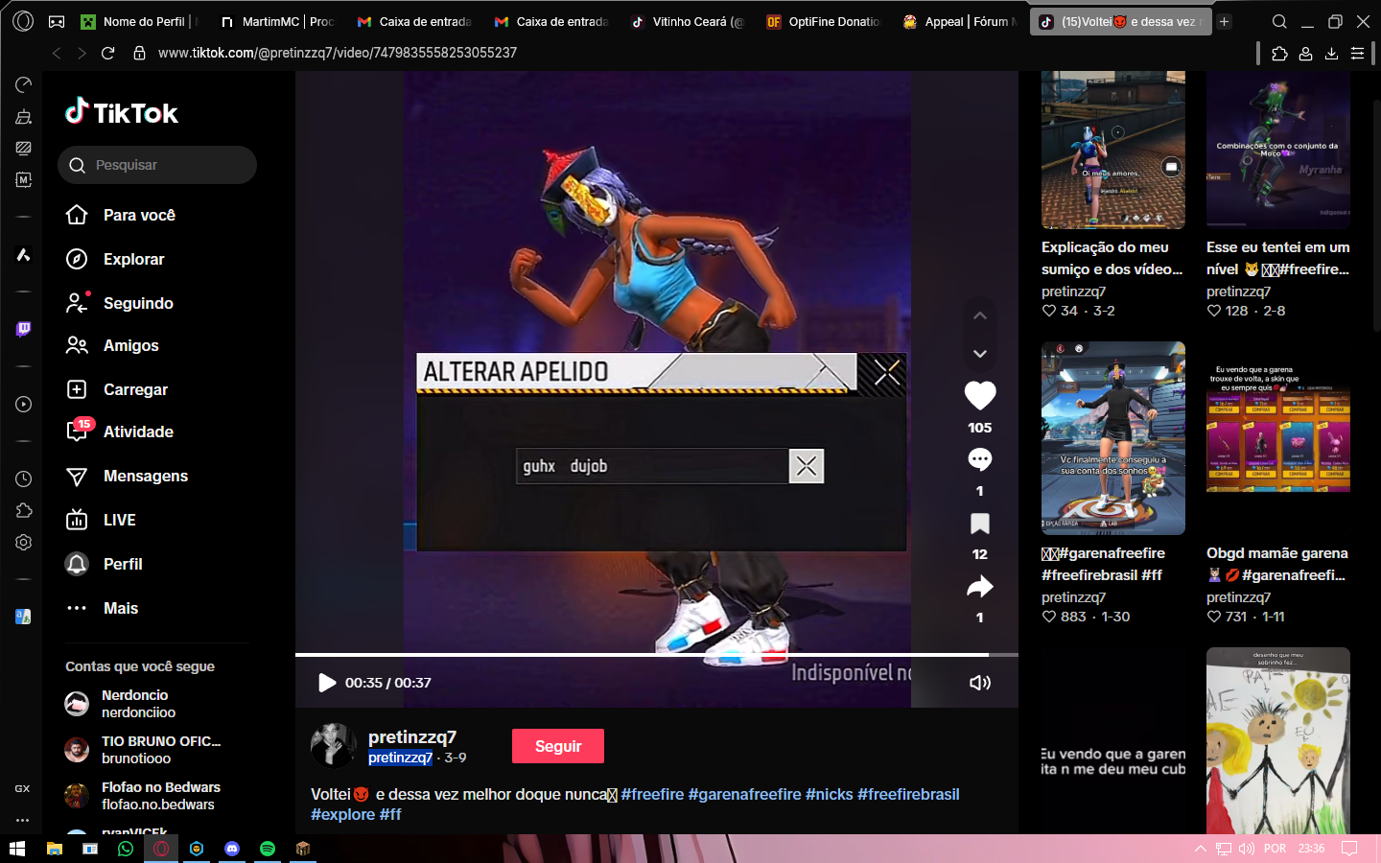Screen dimensions: 1381x863
Task: Open 'Obgd mamãe garena' video thumbnail
Action: (1277, 438)
